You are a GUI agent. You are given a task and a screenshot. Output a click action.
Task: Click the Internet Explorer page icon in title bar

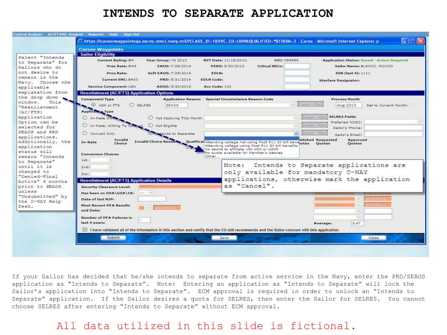click(80, 41)
